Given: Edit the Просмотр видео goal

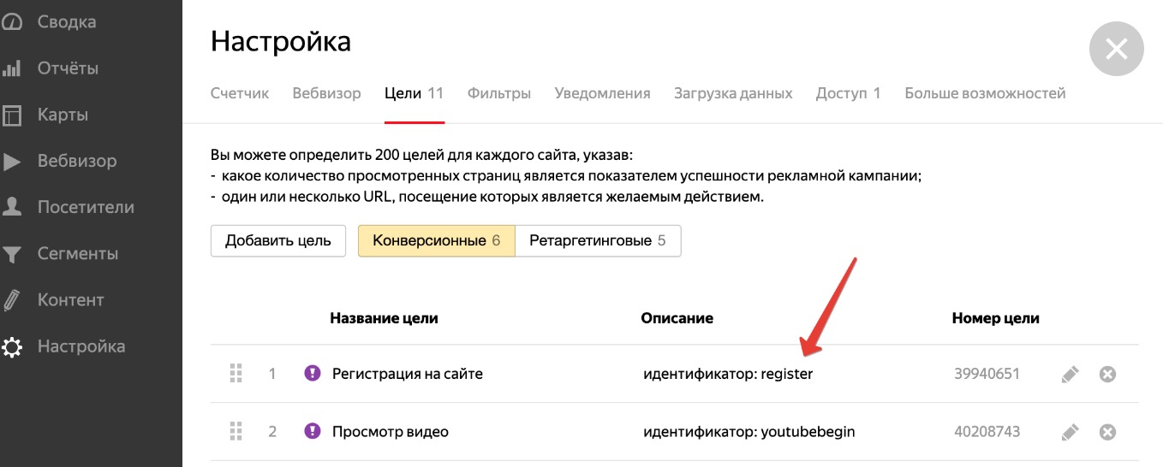Looking at the screenshot, I should coord(1070,432).
